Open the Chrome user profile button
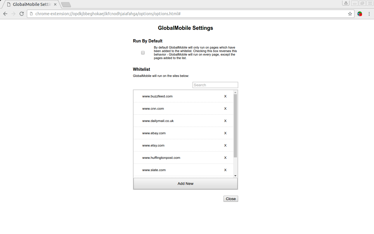The width and height of the screenshot is (374, 234). point(346,3)
